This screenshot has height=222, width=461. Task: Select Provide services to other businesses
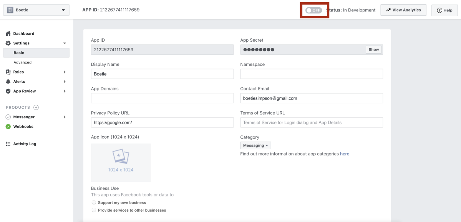pyautogui.click(x=94, y=210)
